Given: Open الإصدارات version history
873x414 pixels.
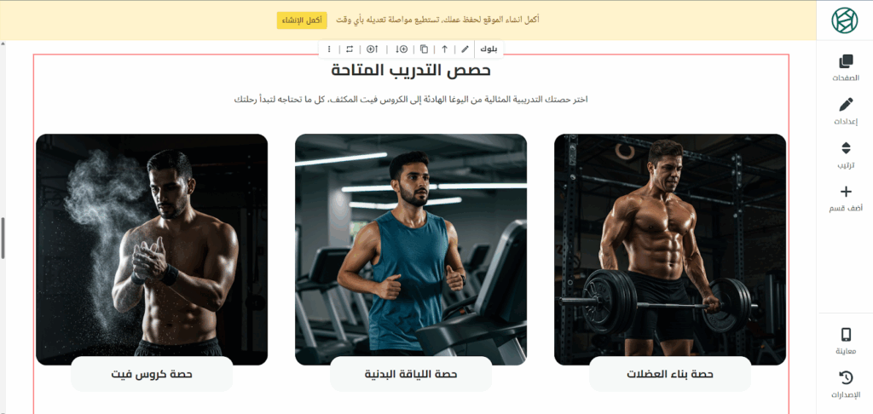Looking at the screenshot, I should pos(845,385).
